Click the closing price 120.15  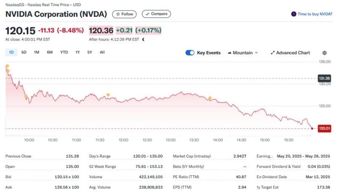[x=20, y=31]
